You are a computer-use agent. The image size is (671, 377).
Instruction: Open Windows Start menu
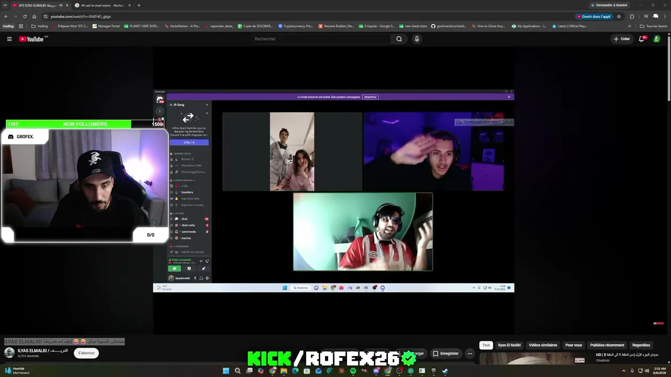pyautogui.click(x=226, y=371)
